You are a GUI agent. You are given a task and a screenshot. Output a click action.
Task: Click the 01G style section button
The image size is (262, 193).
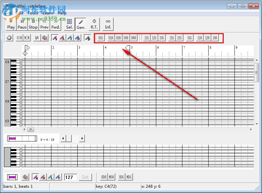(x=101, y=38)
